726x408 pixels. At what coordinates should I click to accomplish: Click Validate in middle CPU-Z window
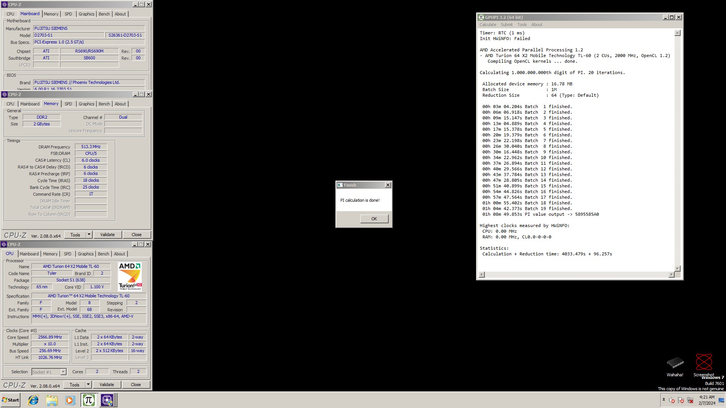107,235
